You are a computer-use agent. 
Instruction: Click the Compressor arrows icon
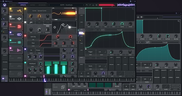(x=19, y=42)
